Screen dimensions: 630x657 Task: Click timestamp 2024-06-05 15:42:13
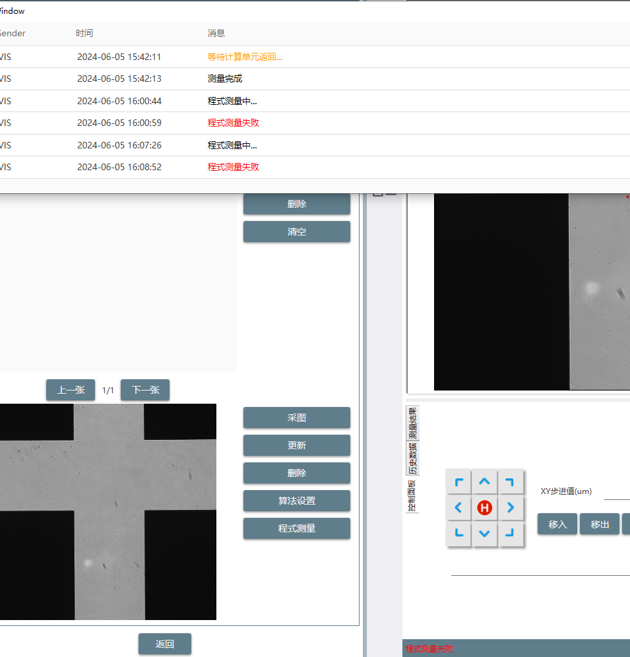tap(119, 78)
